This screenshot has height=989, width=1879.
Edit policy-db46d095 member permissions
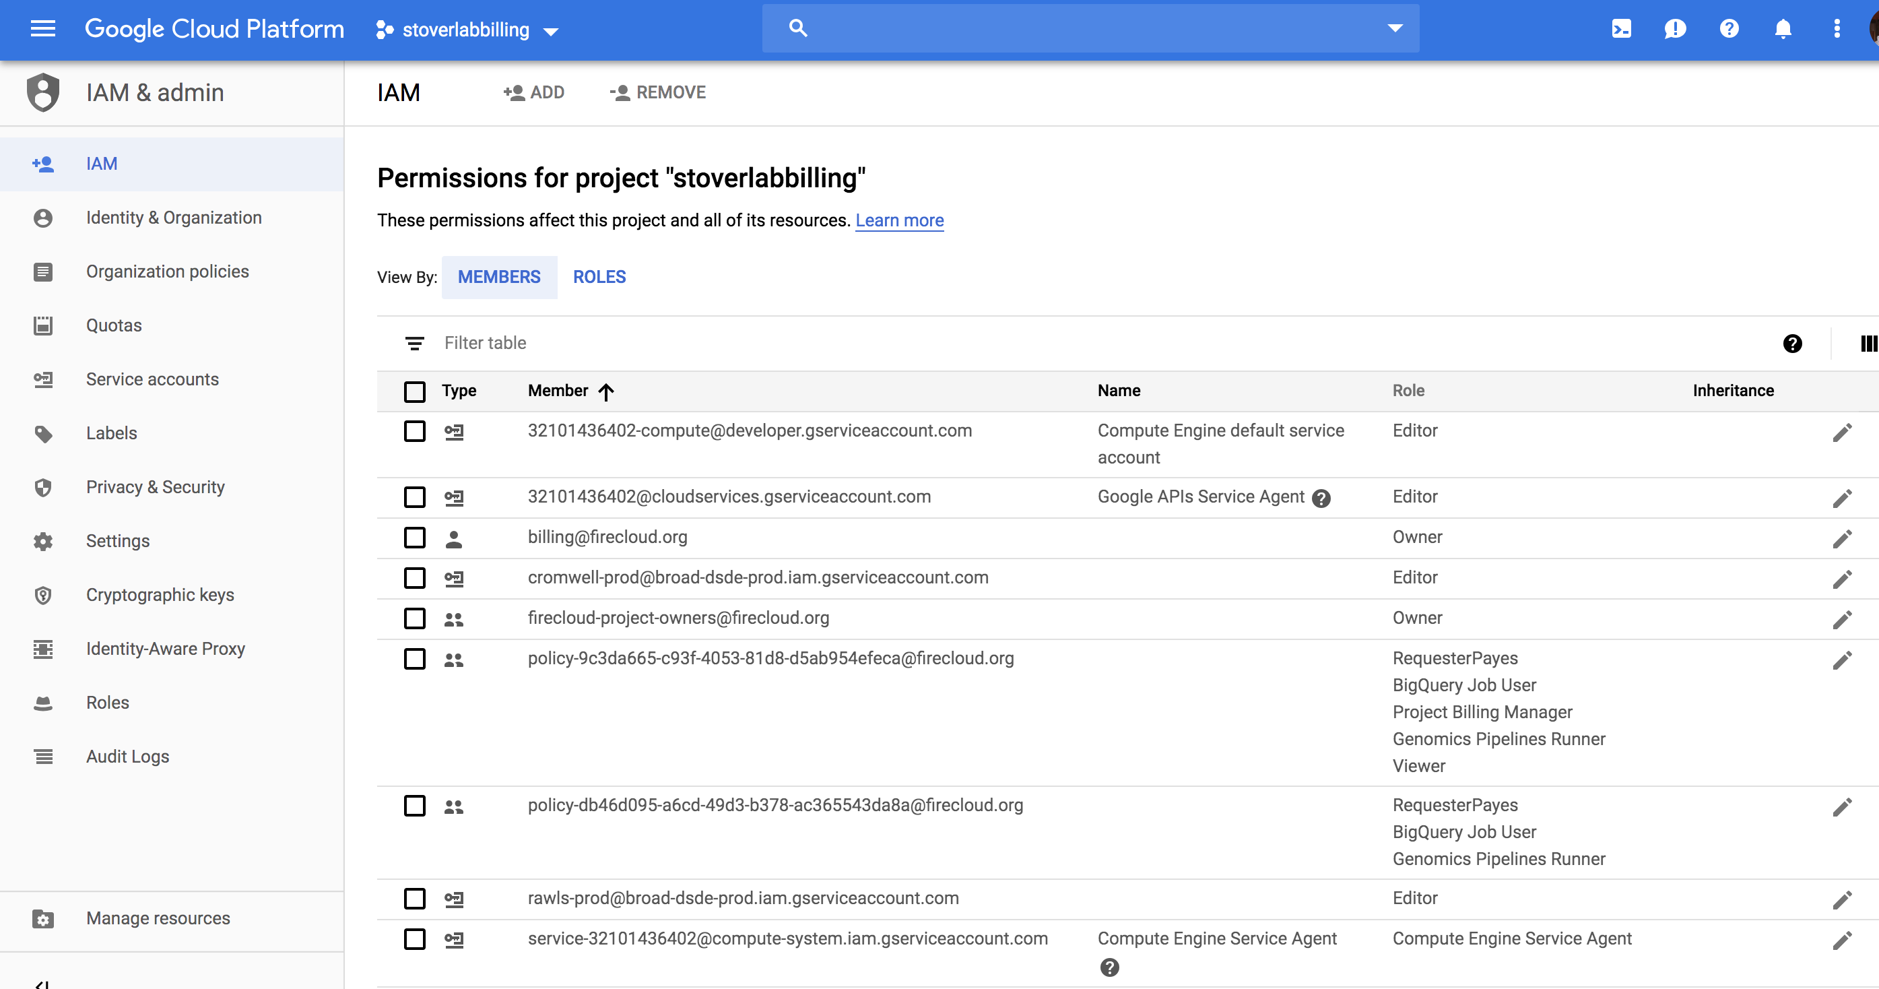(x=1842, y=806)
